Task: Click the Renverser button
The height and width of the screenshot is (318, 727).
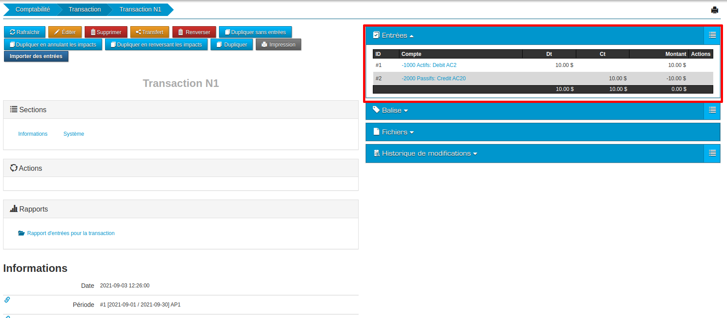Action: coord(194,32)
